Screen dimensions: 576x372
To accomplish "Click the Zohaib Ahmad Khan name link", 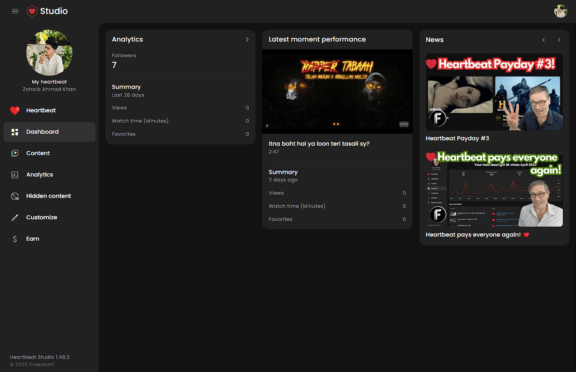I will point(49,89).
